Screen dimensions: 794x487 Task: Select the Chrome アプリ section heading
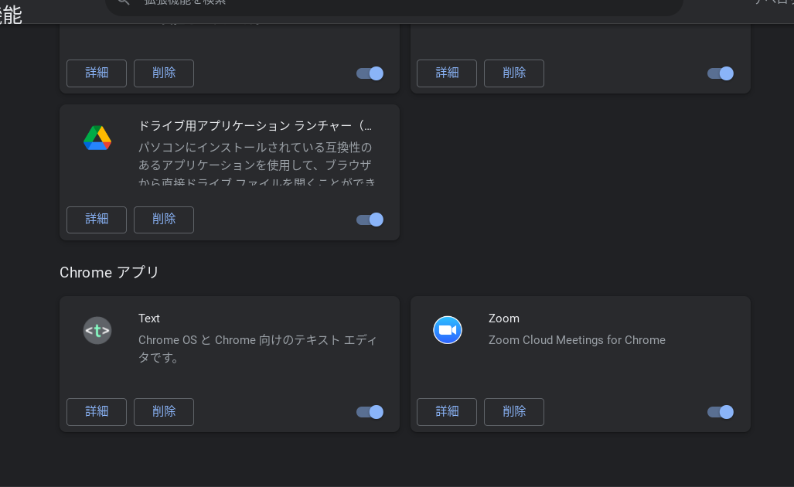(x=109, y=272)
